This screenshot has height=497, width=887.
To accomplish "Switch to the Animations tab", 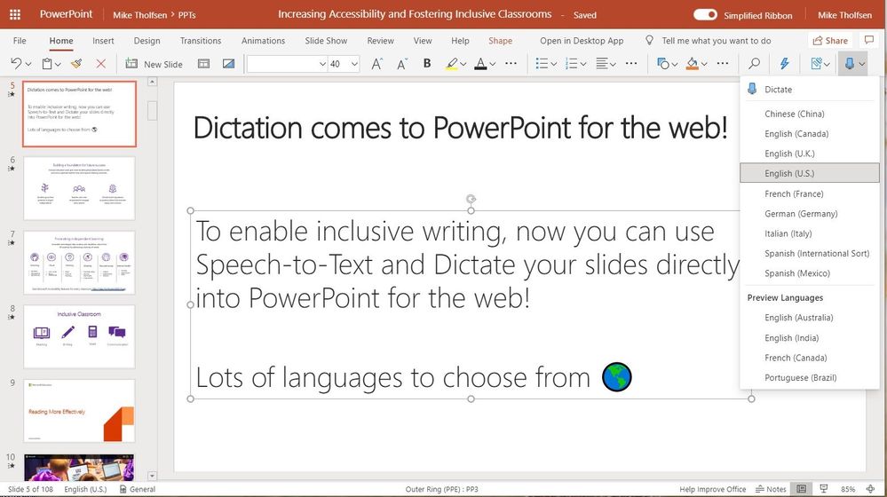I will coord(263,41).
